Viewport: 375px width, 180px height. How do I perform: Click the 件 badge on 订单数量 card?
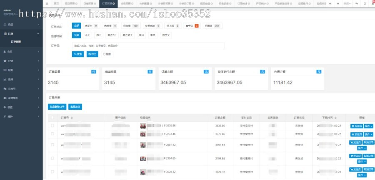[x=94, y=72]
